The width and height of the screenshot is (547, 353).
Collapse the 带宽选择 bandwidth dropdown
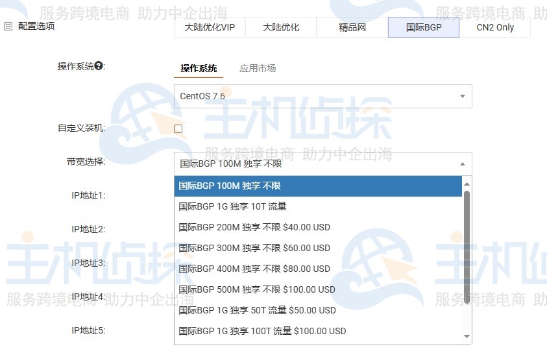click(323, 164)
